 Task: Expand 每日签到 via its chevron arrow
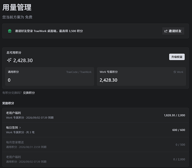(x=20, y=128)
